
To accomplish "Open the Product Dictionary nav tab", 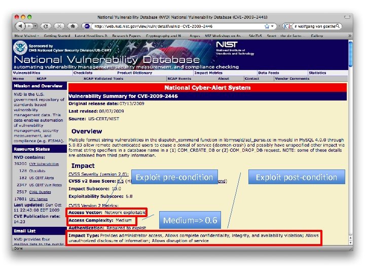I will (x=134, y=73).
